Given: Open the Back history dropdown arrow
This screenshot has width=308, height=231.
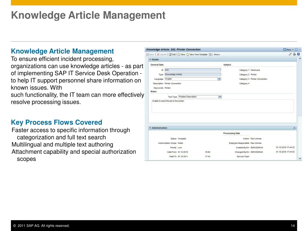Looking at the screenshot, I should point(293,50).
